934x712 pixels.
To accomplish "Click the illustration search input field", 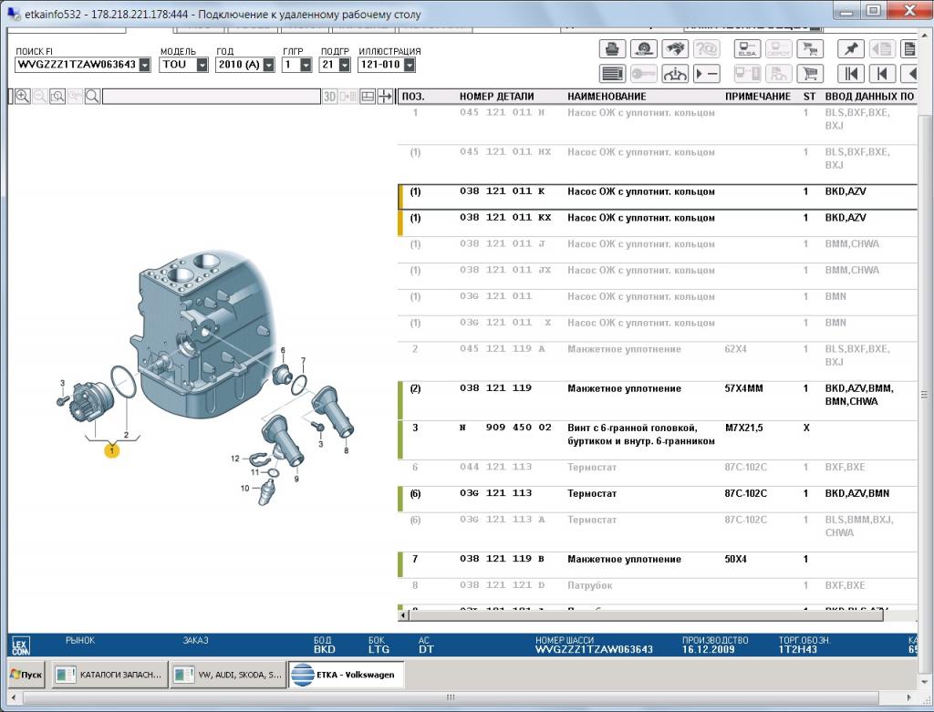I will [212, 97].
